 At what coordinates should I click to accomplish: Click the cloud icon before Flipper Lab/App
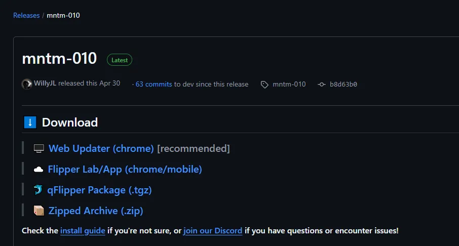(x=39, y=170)
